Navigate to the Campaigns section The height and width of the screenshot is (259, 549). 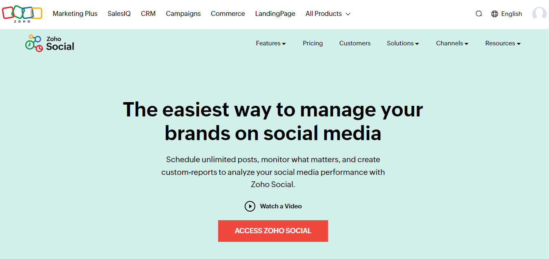[183, 13]
